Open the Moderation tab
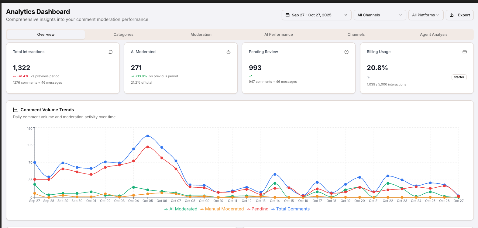The height and width of the screenshot is (228, 478). click(x=201, y=35)
